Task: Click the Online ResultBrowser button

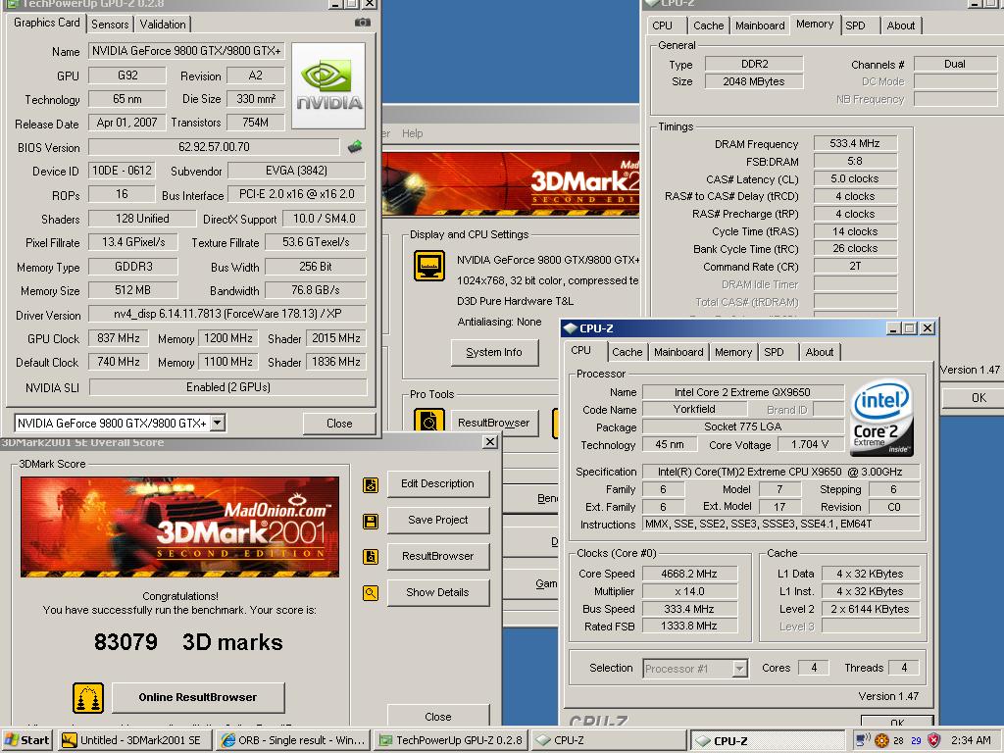Action: (198, 697)
